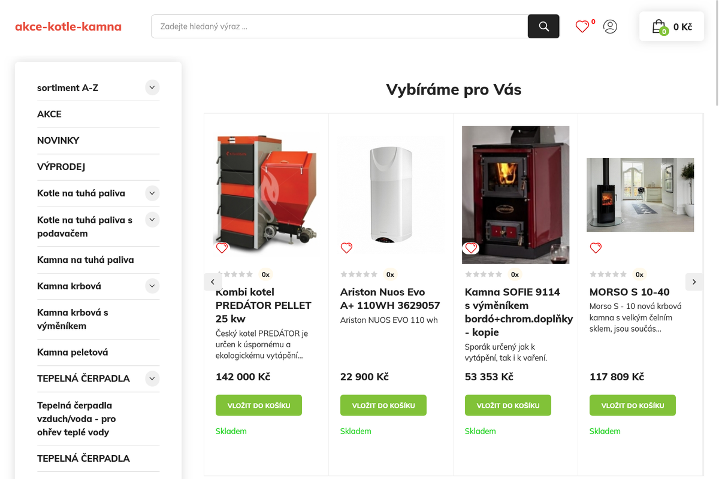Expand Kotle na tuhá paliva submenu
This screenshot has width=719, height=479.
coord(152,193)
